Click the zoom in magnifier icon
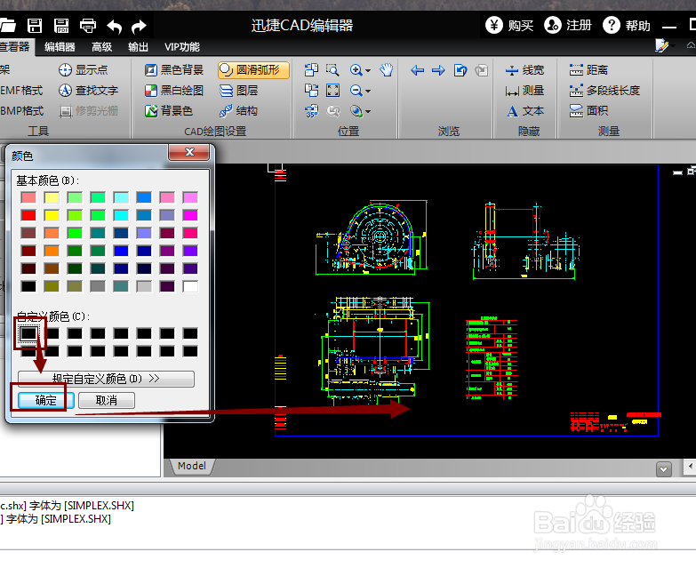 click(356, 70)
